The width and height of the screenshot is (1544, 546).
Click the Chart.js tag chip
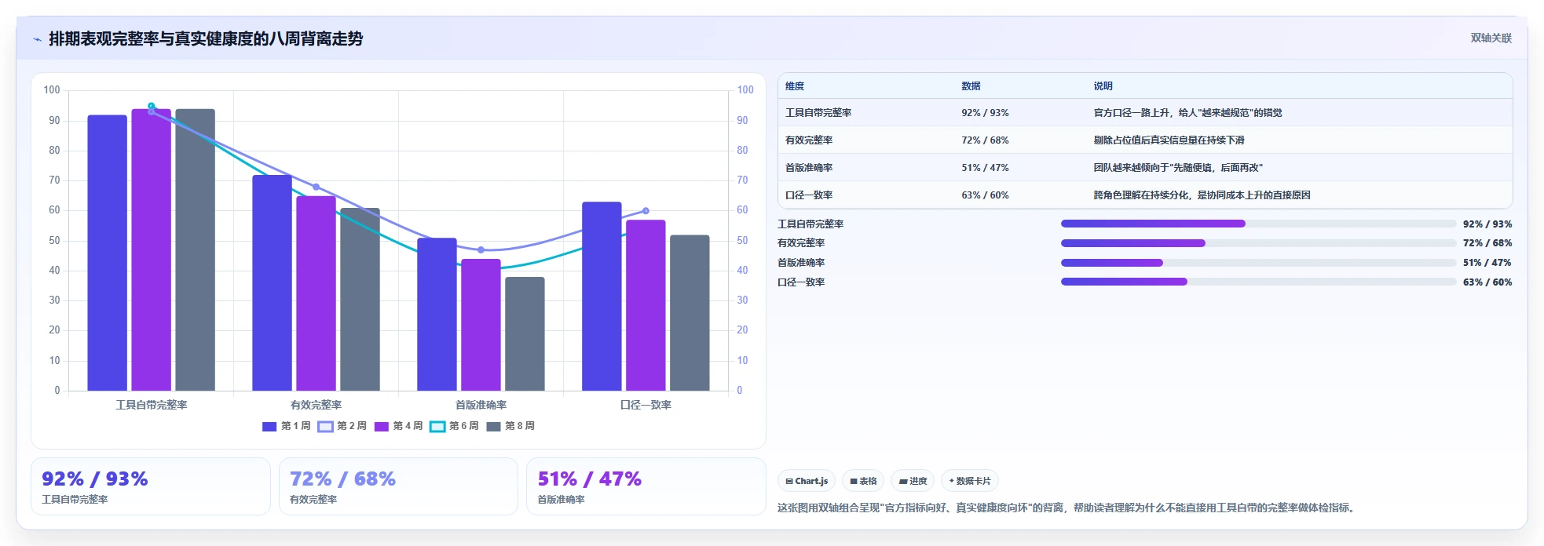pyautogui.click(x=806, y=481)
